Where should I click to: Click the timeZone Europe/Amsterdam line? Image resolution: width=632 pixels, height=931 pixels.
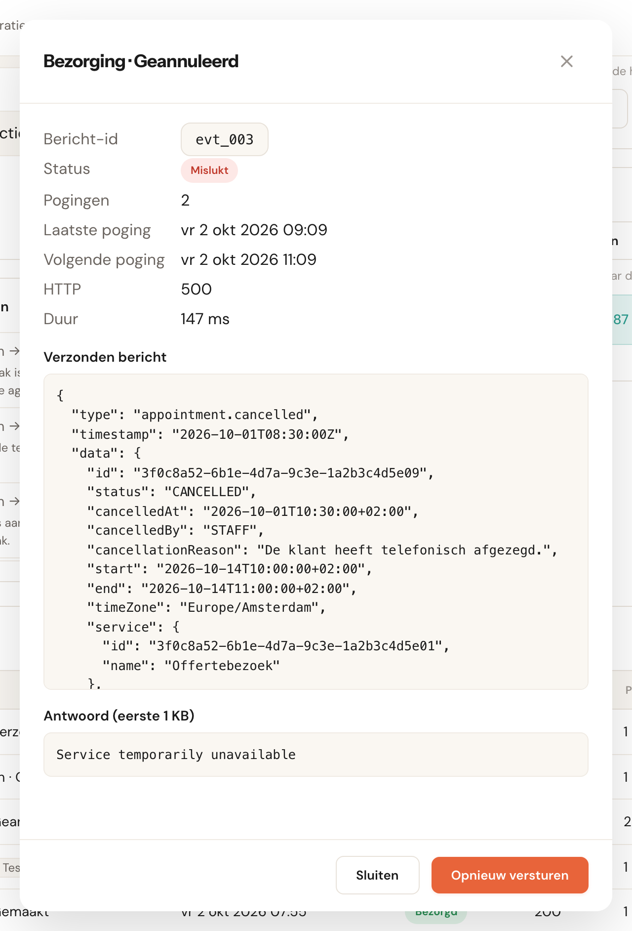coord(206,607)
